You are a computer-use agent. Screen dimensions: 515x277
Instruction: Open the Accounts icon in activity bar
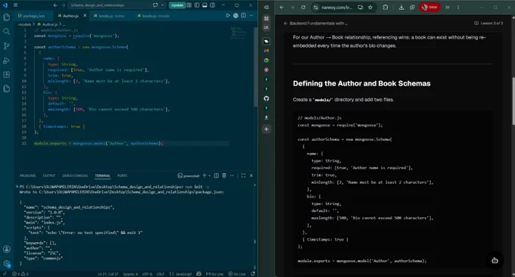[7, 249]
